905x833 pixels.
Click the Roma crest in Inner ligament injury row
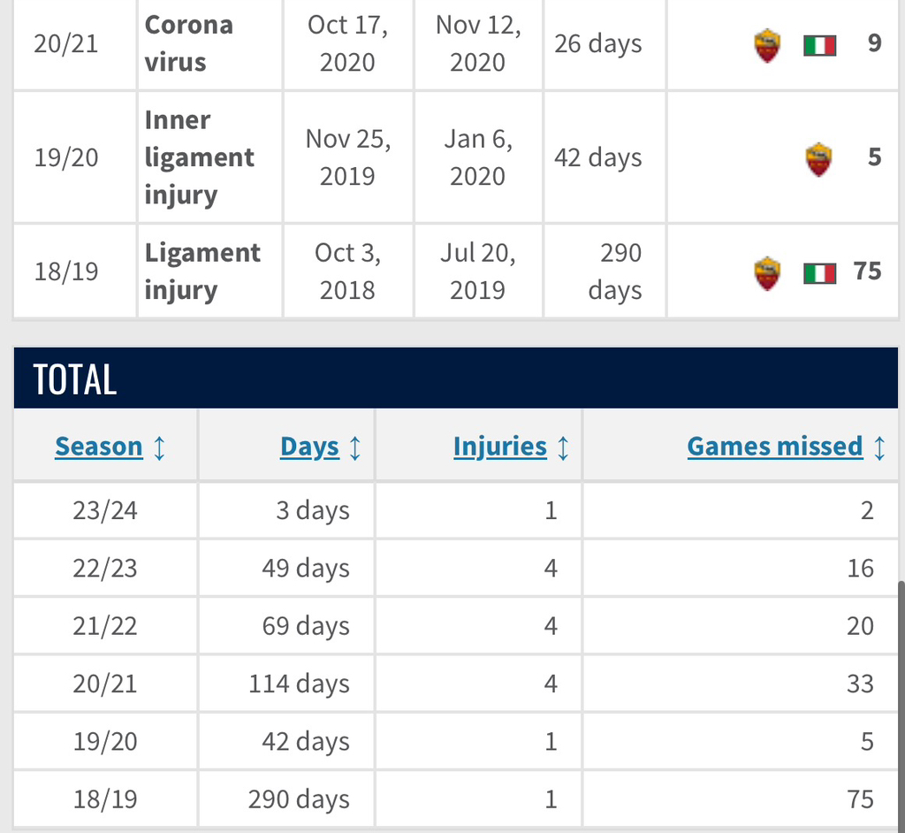coord(818,159)
